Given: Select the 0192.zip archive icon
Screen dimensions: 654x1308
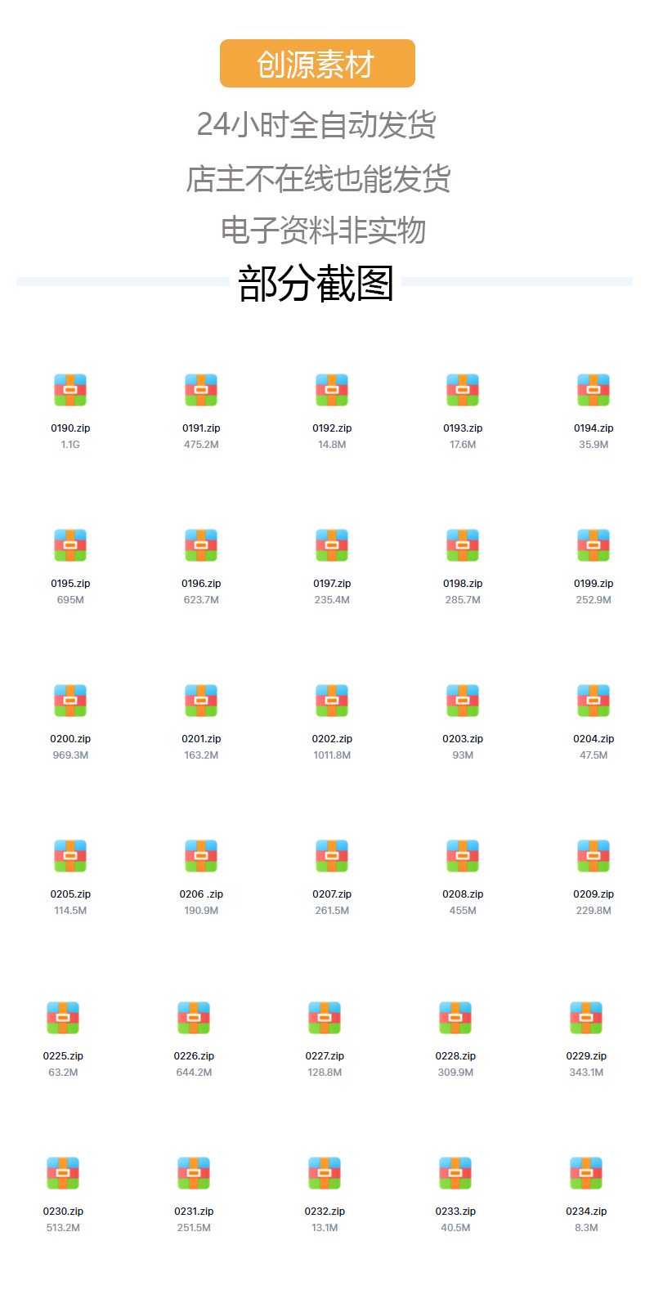Looking at the screenshot, I should [332, 390].
